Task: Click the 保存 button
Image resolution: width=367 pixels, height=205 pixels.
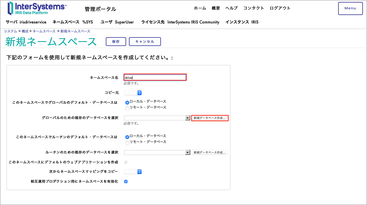Action: point(116,42)
